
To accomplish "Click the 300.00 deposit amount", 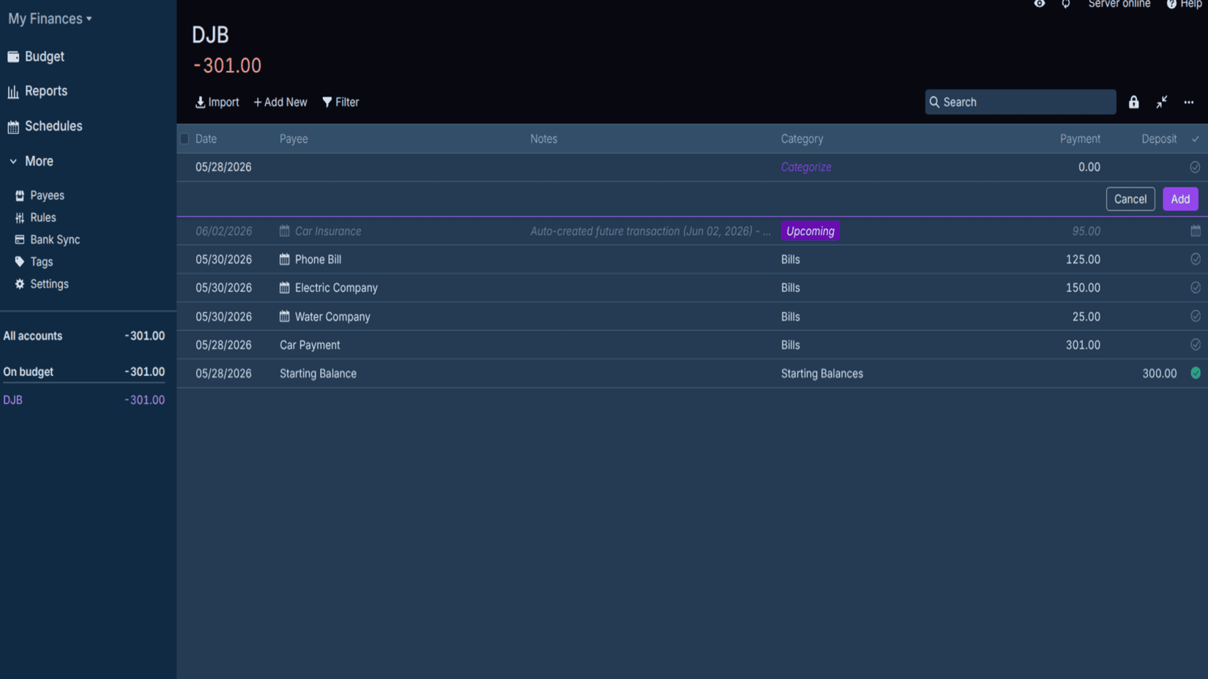I will pyautogui.click(x=1160, y=373).
